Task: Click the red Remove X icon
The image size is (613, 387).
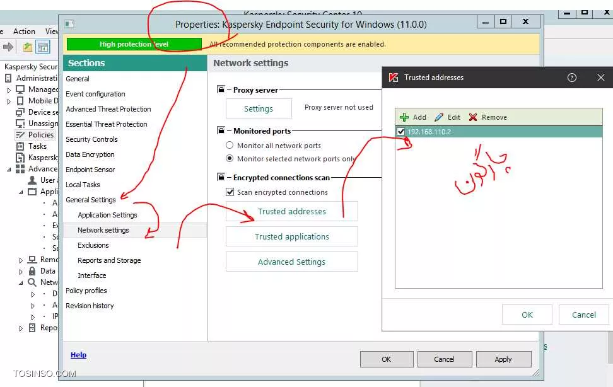Action: (x=473, y=117)
